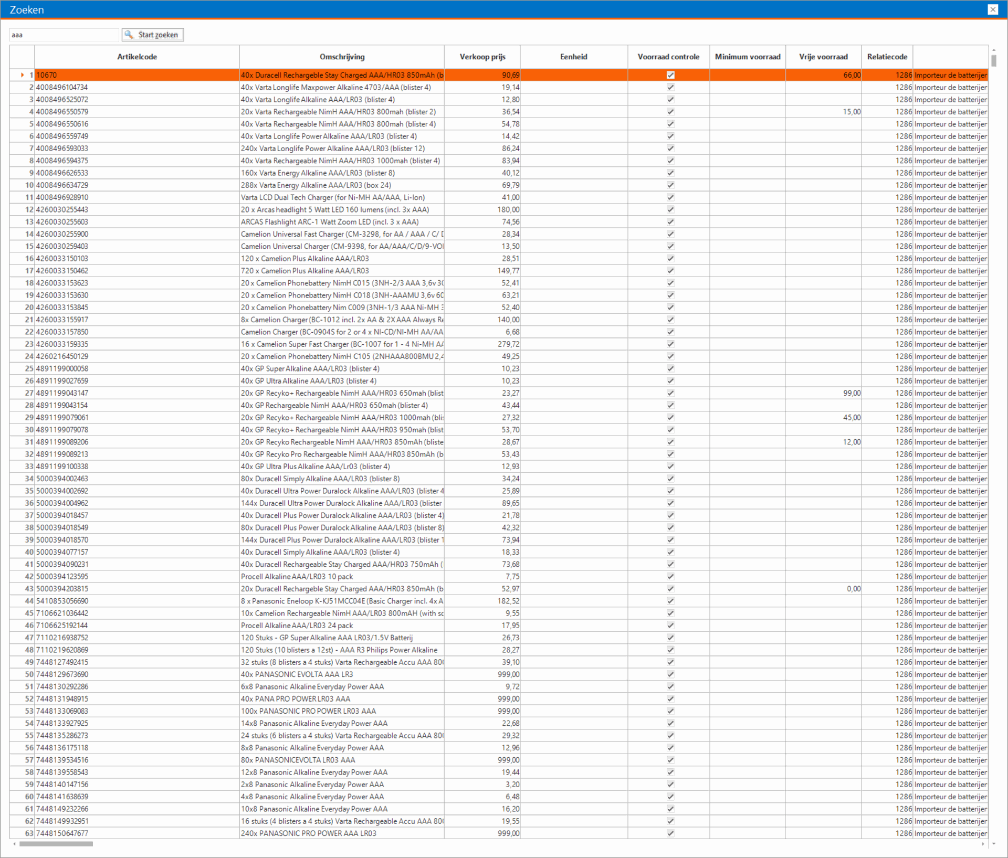Select article code 4008496525072
Image resolution: width=1008 pixels, height=858 pixels.
pyautogui.click(x=62, y=100)
